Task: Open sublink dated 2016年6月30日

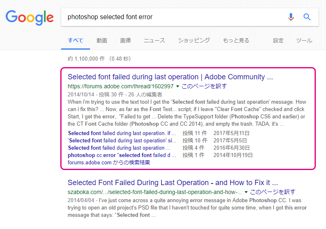Action: [119, 148]
